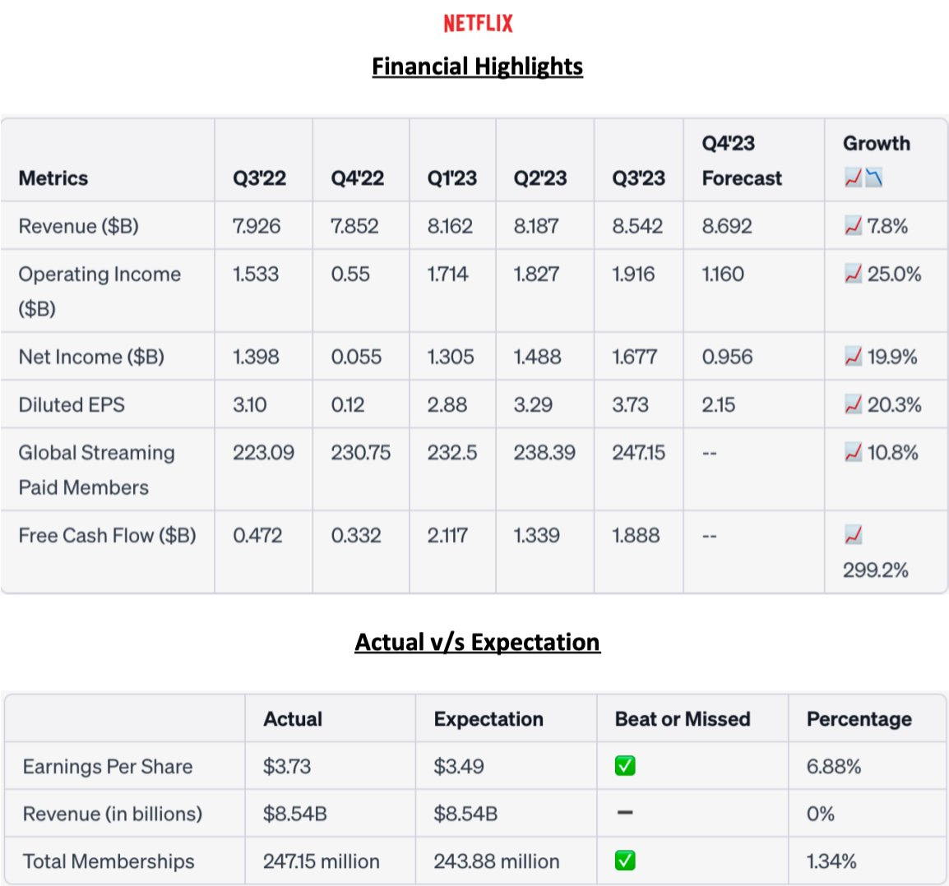Click the dash symbol in Revenue row
Viewport: 949px width, 886px height.
click(x=625, y=813)
